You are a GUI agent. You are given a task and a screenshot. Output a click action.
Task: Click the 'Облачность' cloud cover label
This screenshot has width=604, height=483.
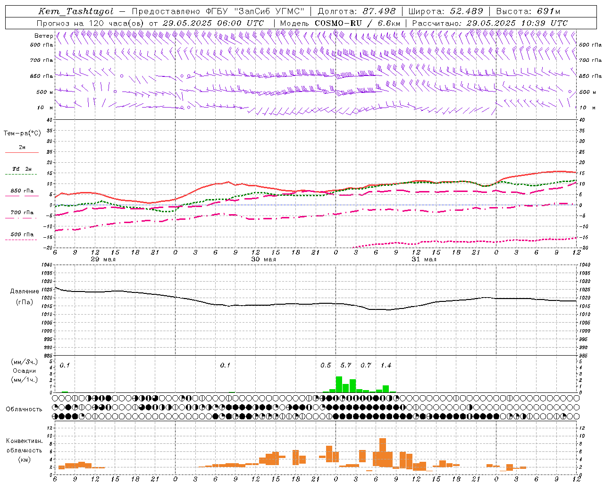(24, 409)
